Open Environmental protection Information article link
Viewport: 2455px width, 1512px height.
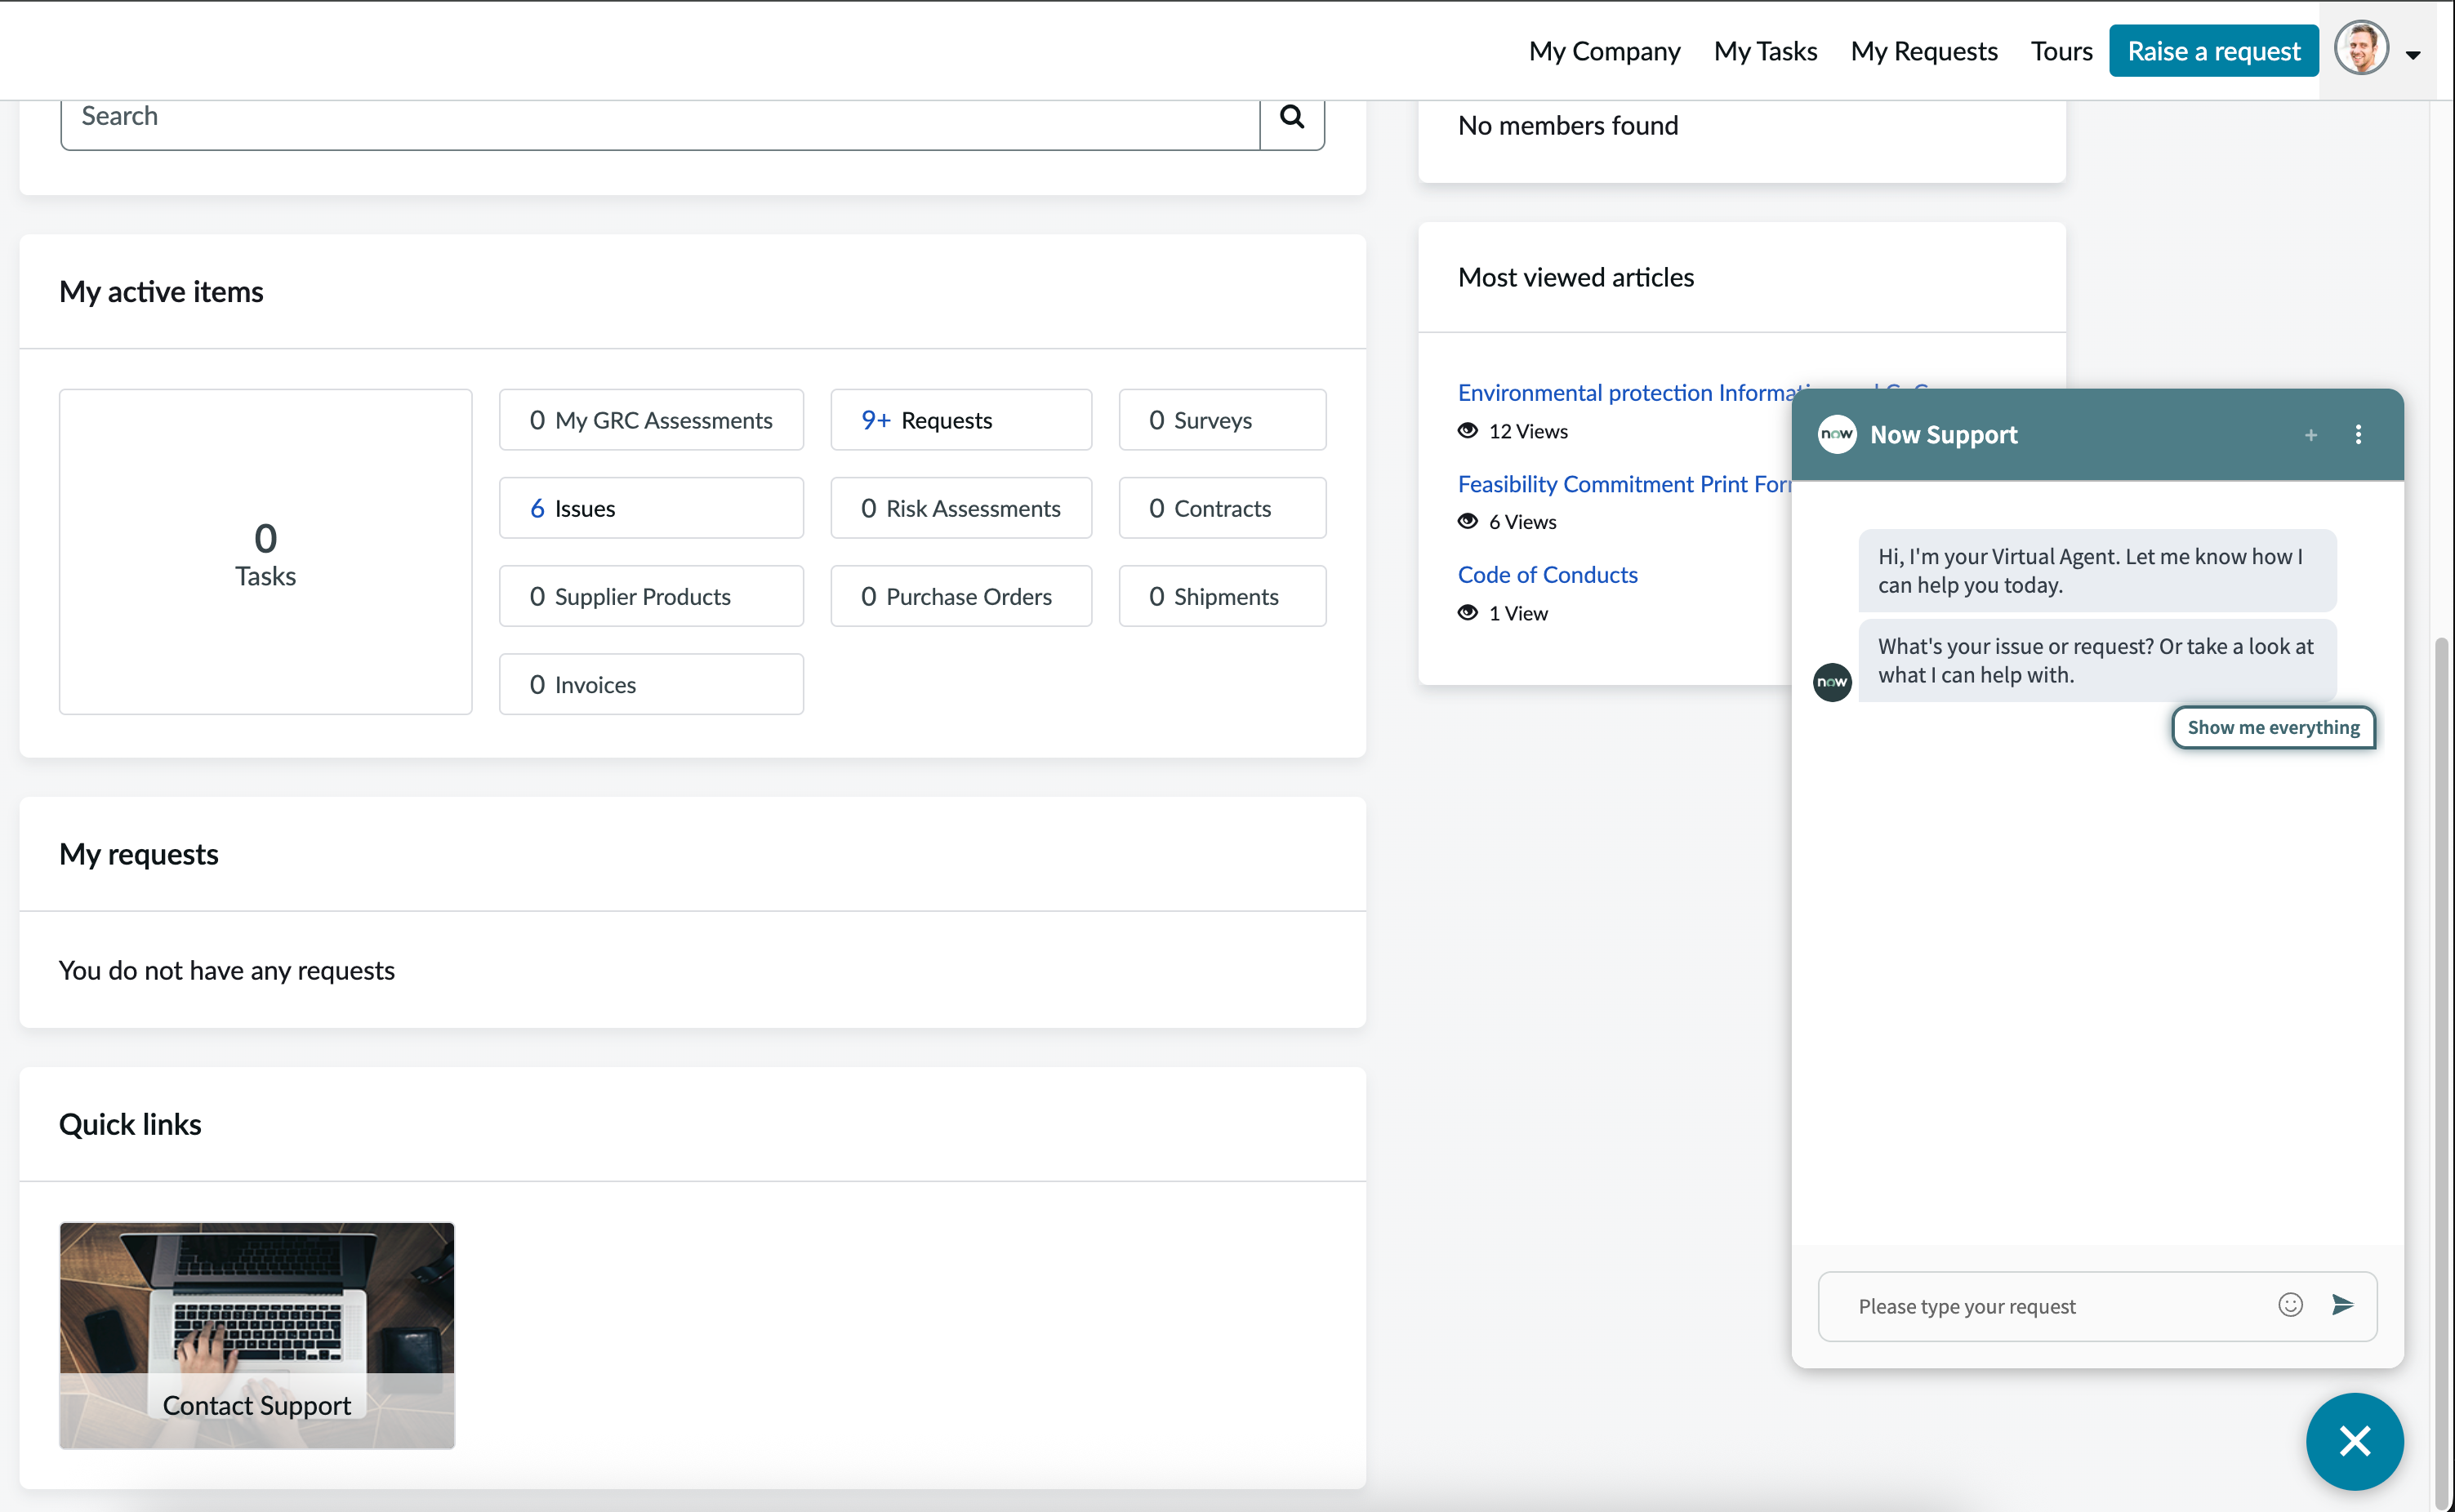tap(1626, 393)
